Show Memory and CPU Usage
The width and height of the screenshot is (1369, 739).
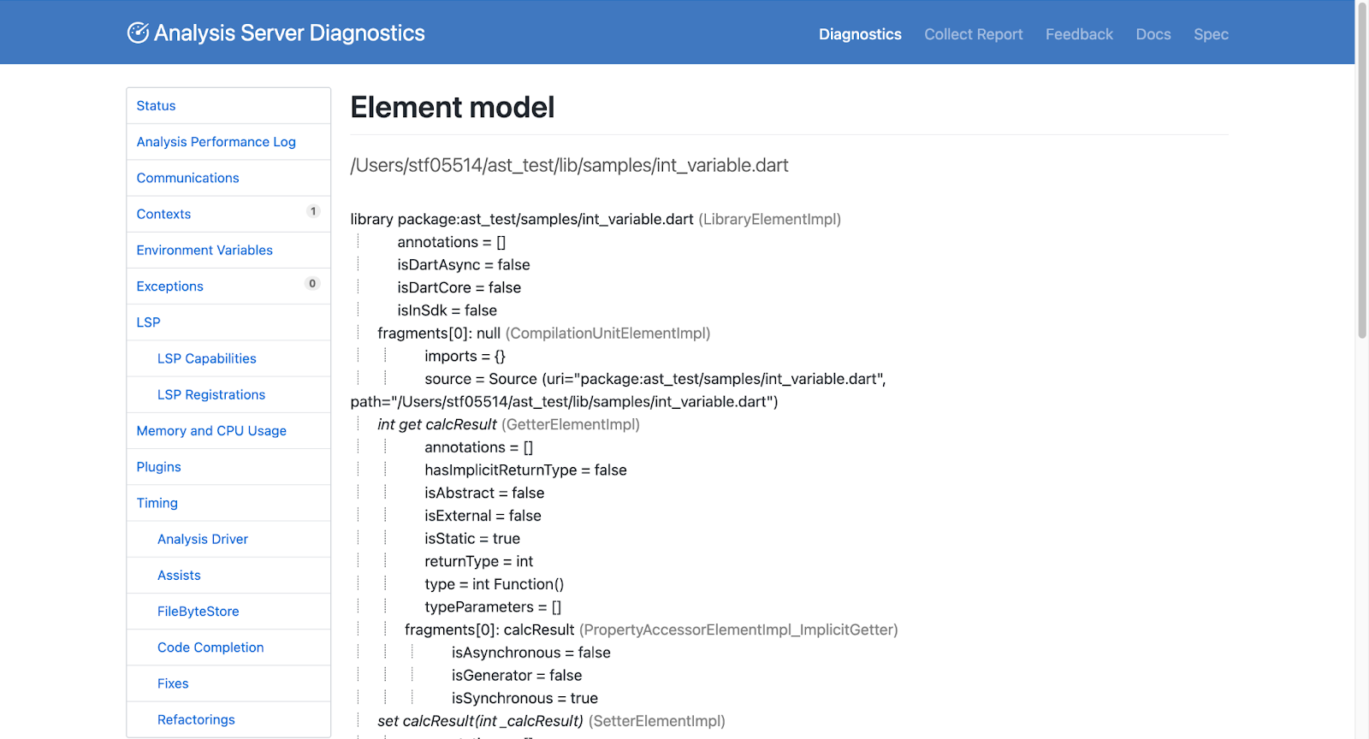click(211, 431)
